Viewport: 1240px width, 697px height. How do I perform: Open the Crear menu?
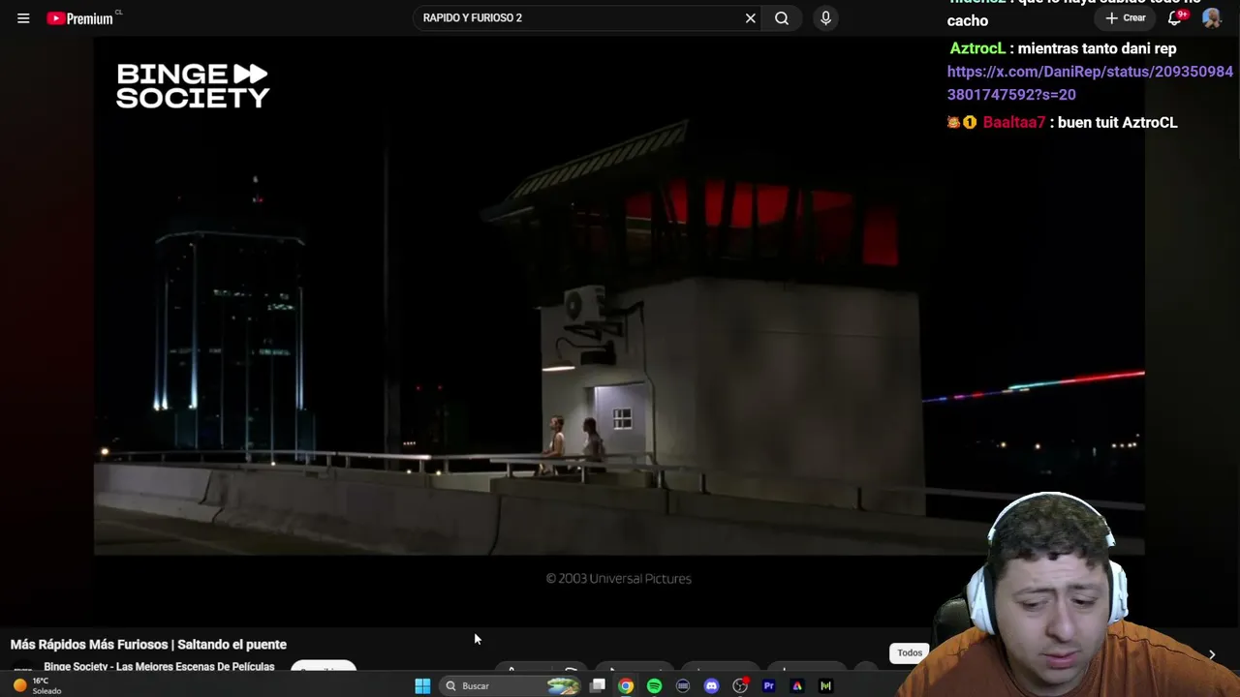(x=1126, y=18)
